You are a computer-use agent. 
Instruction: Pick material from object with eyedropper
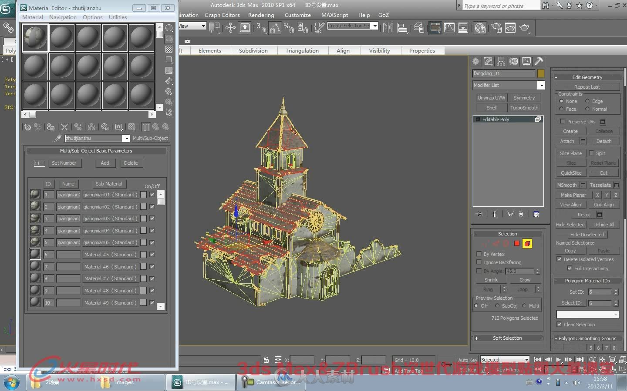coord(57,138)
